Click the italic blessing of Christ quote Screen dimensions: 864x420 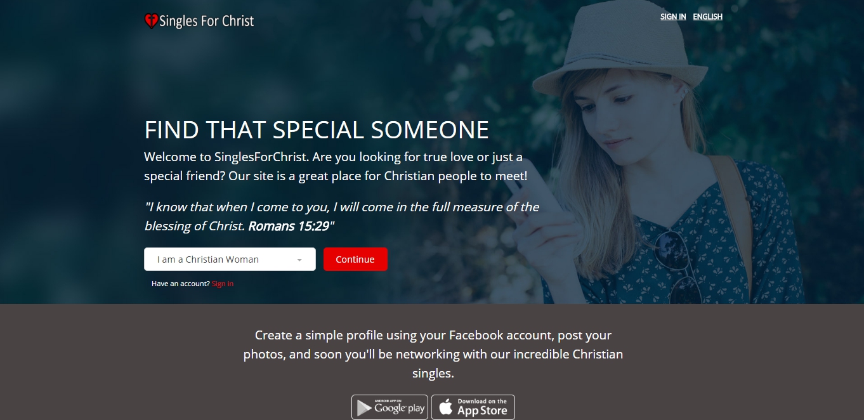(342, 216)
